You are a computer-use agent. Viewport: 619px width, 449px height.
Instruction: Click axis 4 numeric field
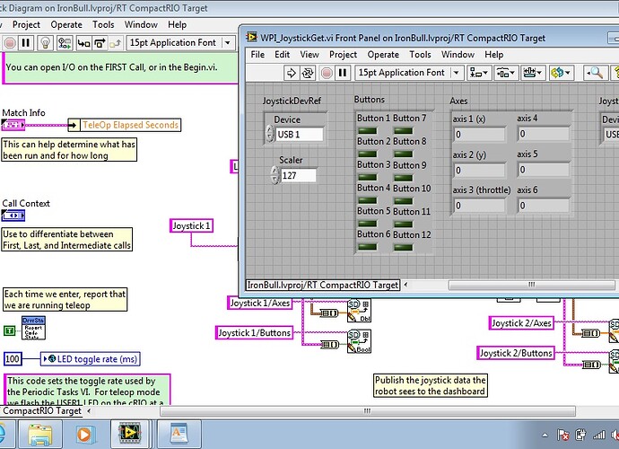point(544,134)
